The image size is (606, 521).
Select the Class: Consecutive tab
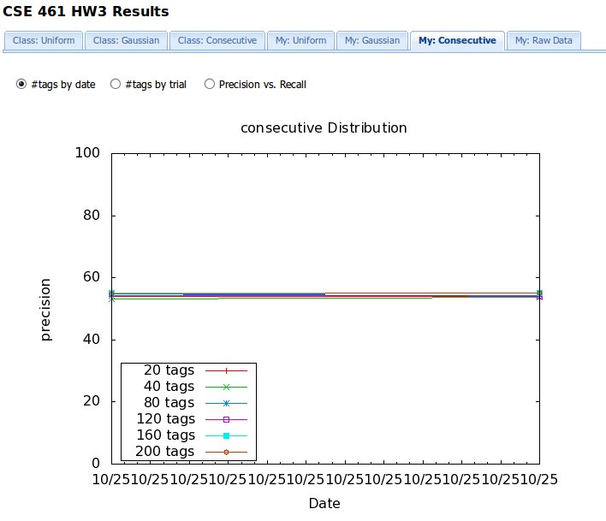(x=217, y=40)
